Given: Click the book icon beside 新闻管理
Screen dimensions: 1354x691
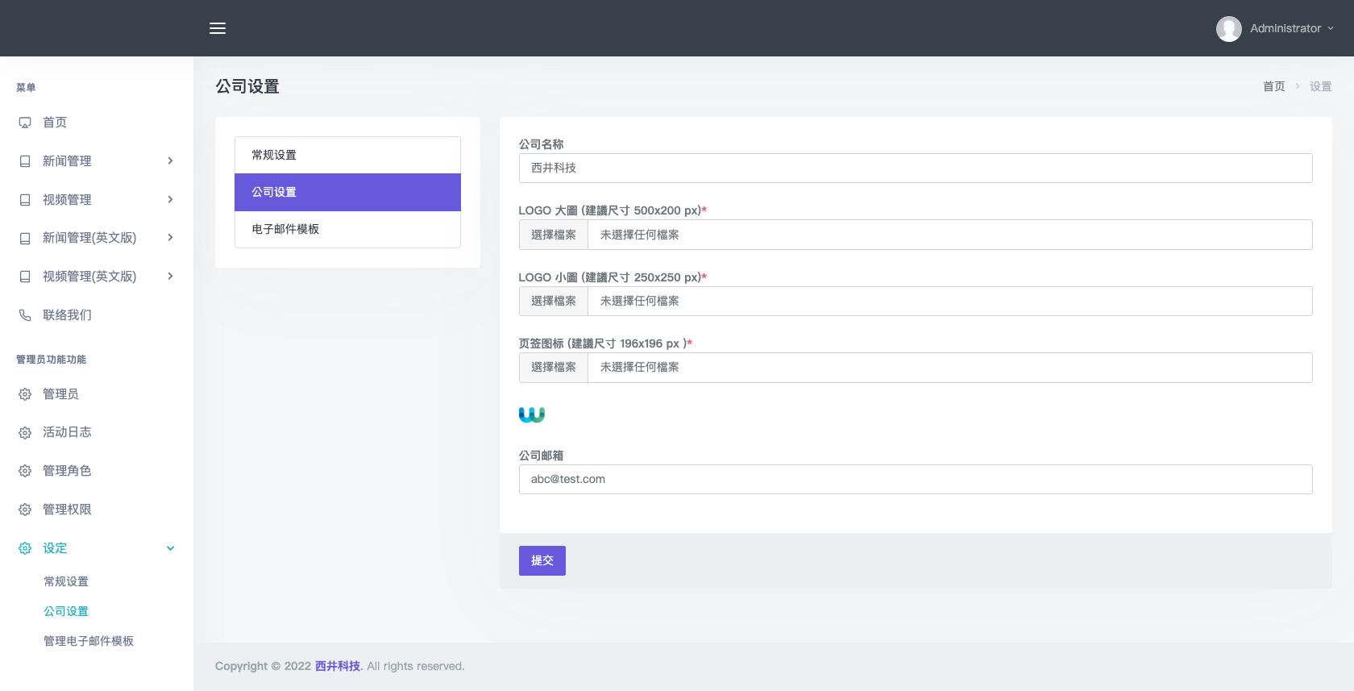Looking at the screenshot, I should point(25,161).
